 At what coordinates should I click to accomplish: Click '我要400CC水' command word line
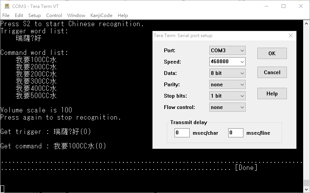(36, 89)
